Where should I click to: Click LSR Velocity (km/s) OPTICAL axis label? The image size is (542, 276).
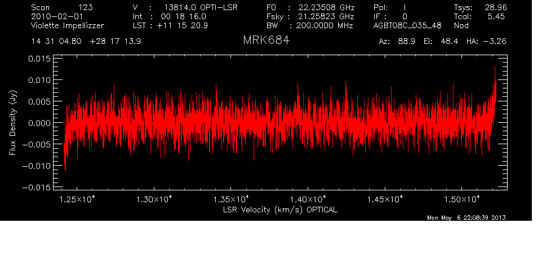coord(280,210)
